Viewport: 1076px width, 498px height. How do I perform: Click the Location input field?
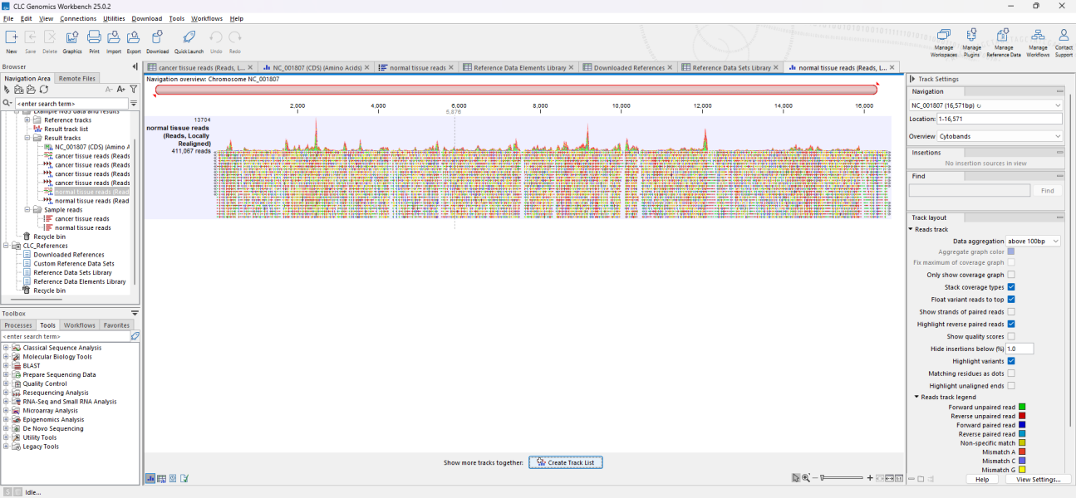point(999,120)
